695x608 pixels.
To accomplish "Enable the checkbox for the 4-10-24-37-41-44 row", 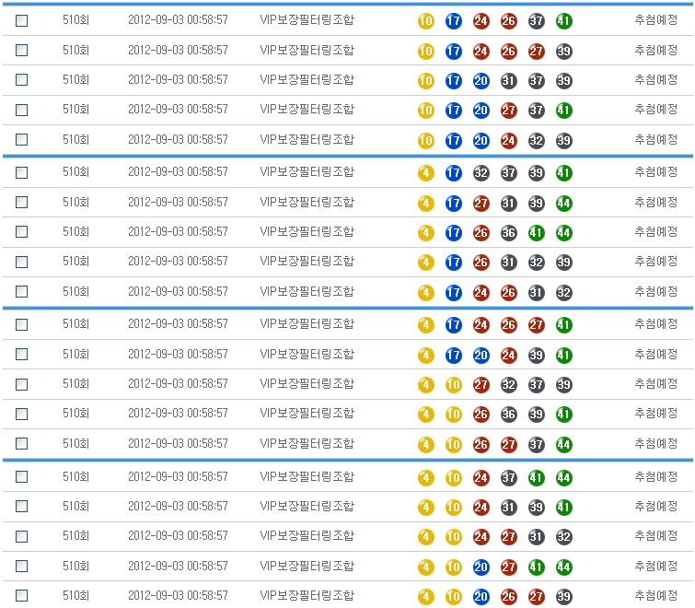I will point(22,476).
